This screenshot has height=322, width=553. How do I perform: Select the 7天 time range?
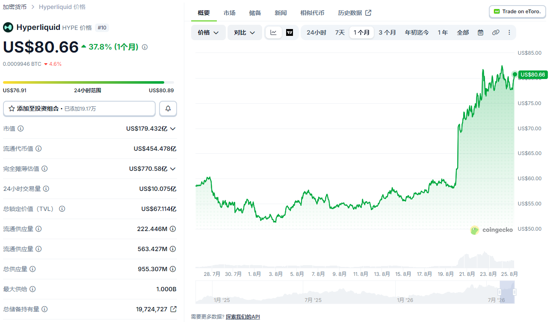point(340,32)
